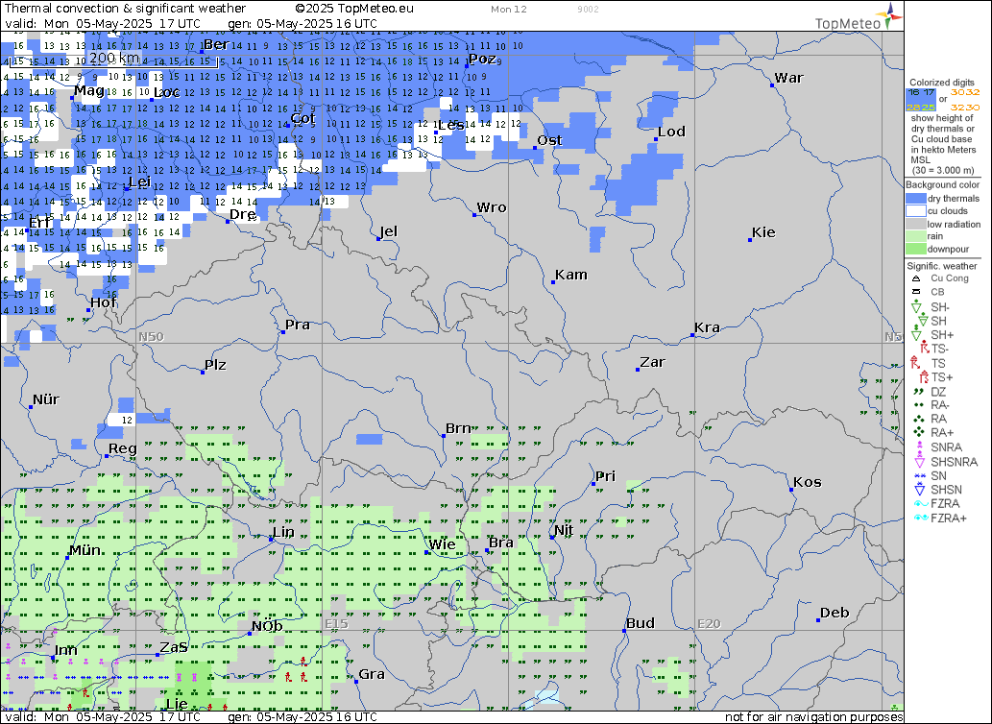Image resolution: width=992 pixels, height=724 pixels.
Task: Click the Vienna (Wie) city marker
Action: pos(426,552)
